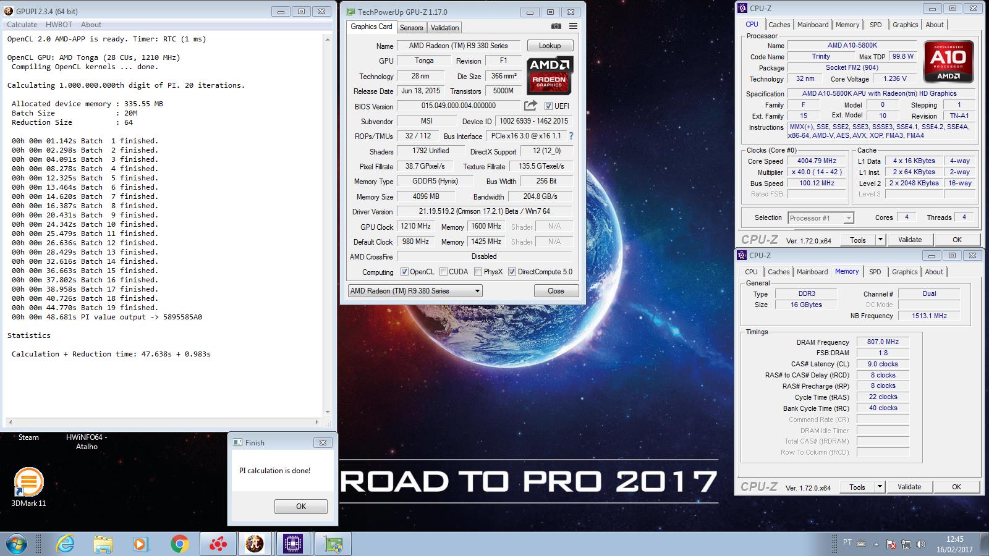This screenshot has height=556, width=989.
Task: Click the Bus Interface question mark icon
Action: pyautogui.click(x=571, y=136)
